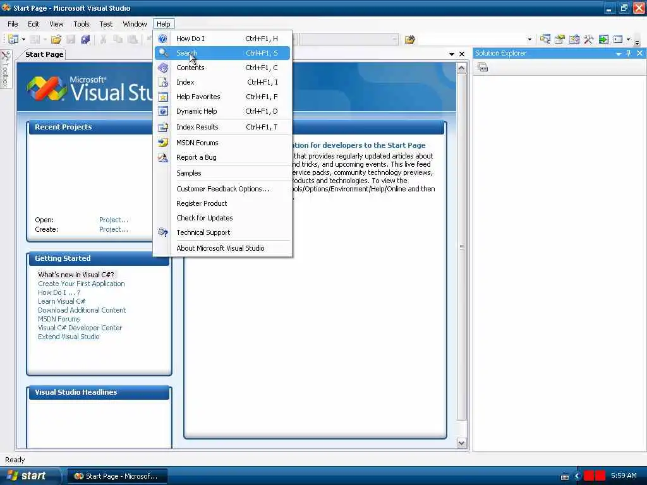Click the Report a Bug menu icon
The image size is (647, 485).
162,157
